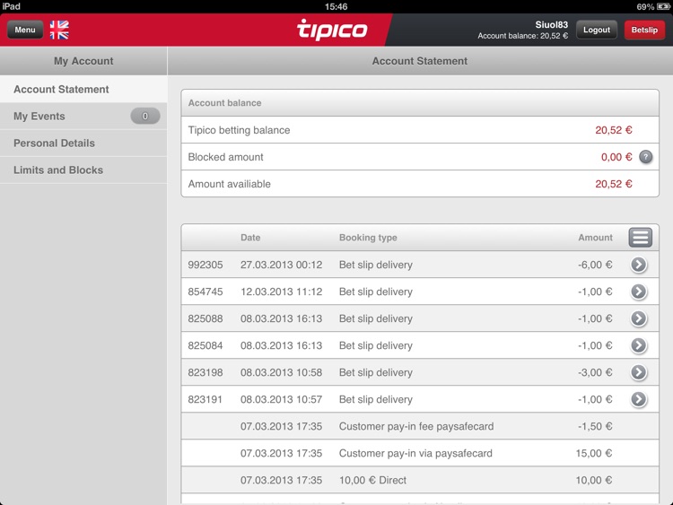Select booking number 992305
The height and width of the screenshot is (505, 673).
tap(205, 265)
